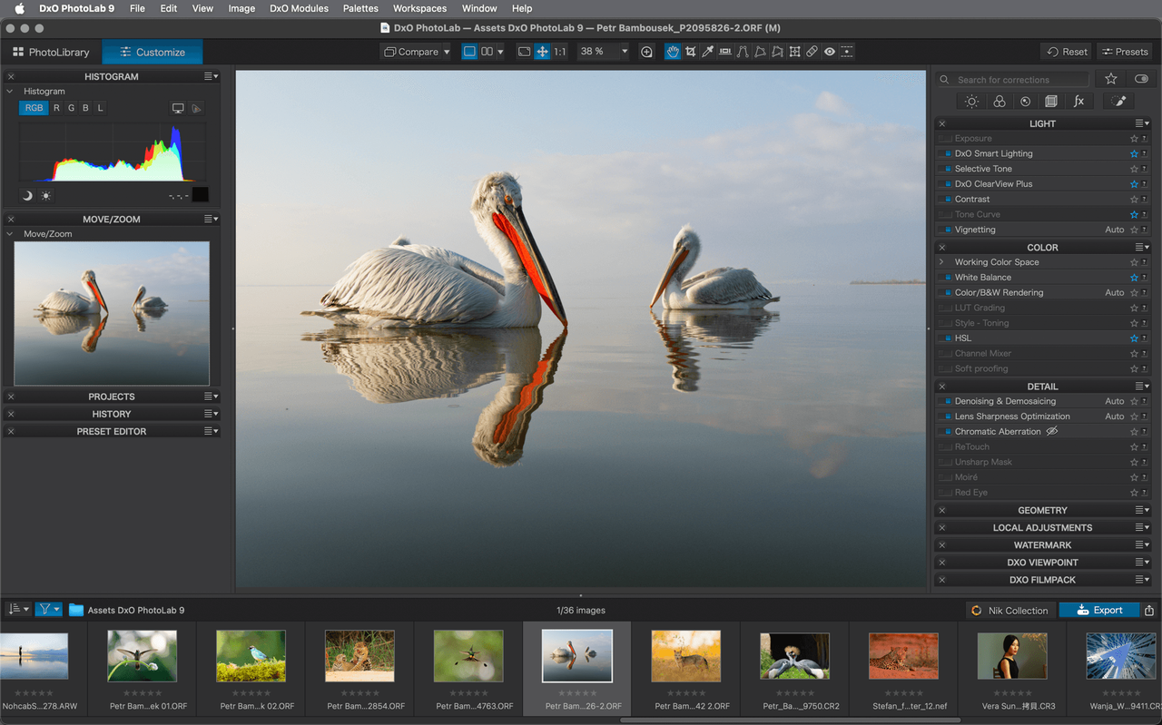Activate the White Balance eyedropper tool

[707, 52]
